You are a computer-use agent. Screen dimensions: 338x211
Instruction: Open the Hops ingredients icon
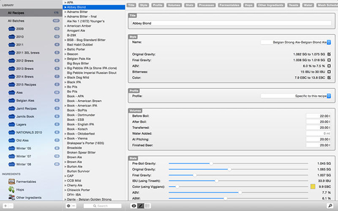point(11,190)
